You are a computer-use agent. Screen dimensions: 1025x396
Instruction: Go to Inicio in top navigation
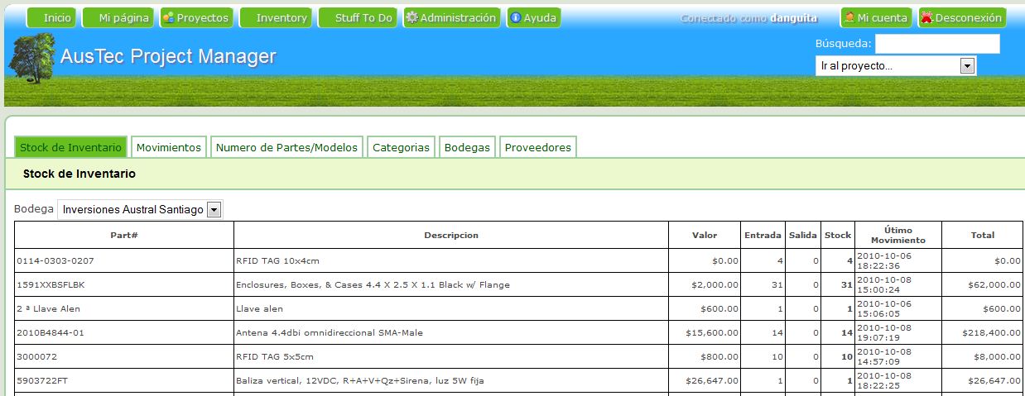point(53,17)
